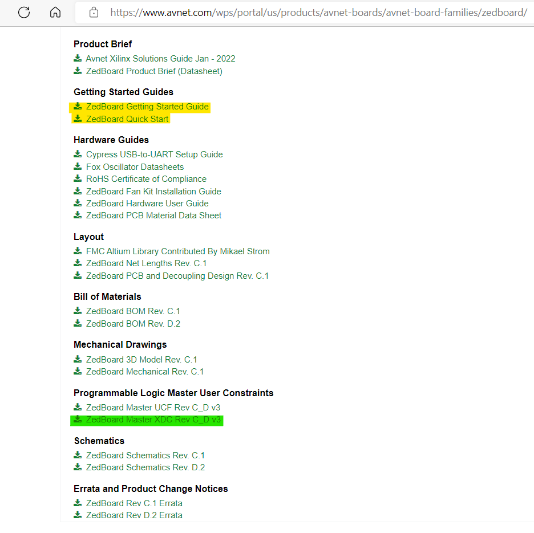Image resolution: width=534 pixels, height=533 pixels.
Task: Open ZedBoard Fan Kit Installation Guide
Action: coord(153,192)
